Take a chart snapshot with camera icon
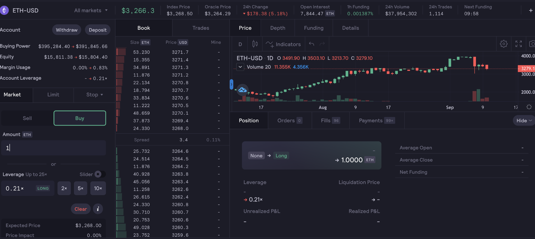The width and height of the screenshot is (535, 239). (532, 44)
